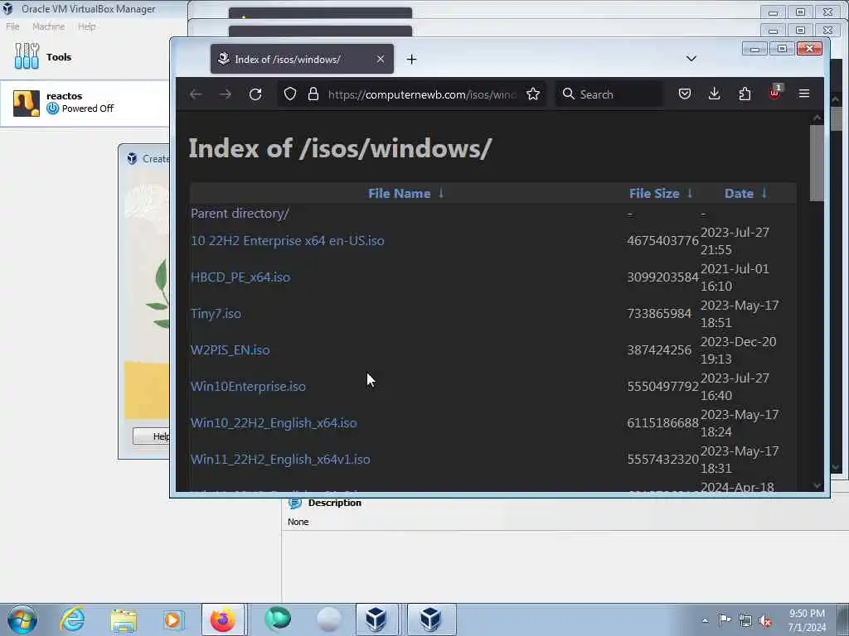Select the reactos virtual machine
Viewport: 849px width, 636px height.
(x=85, y=103)
